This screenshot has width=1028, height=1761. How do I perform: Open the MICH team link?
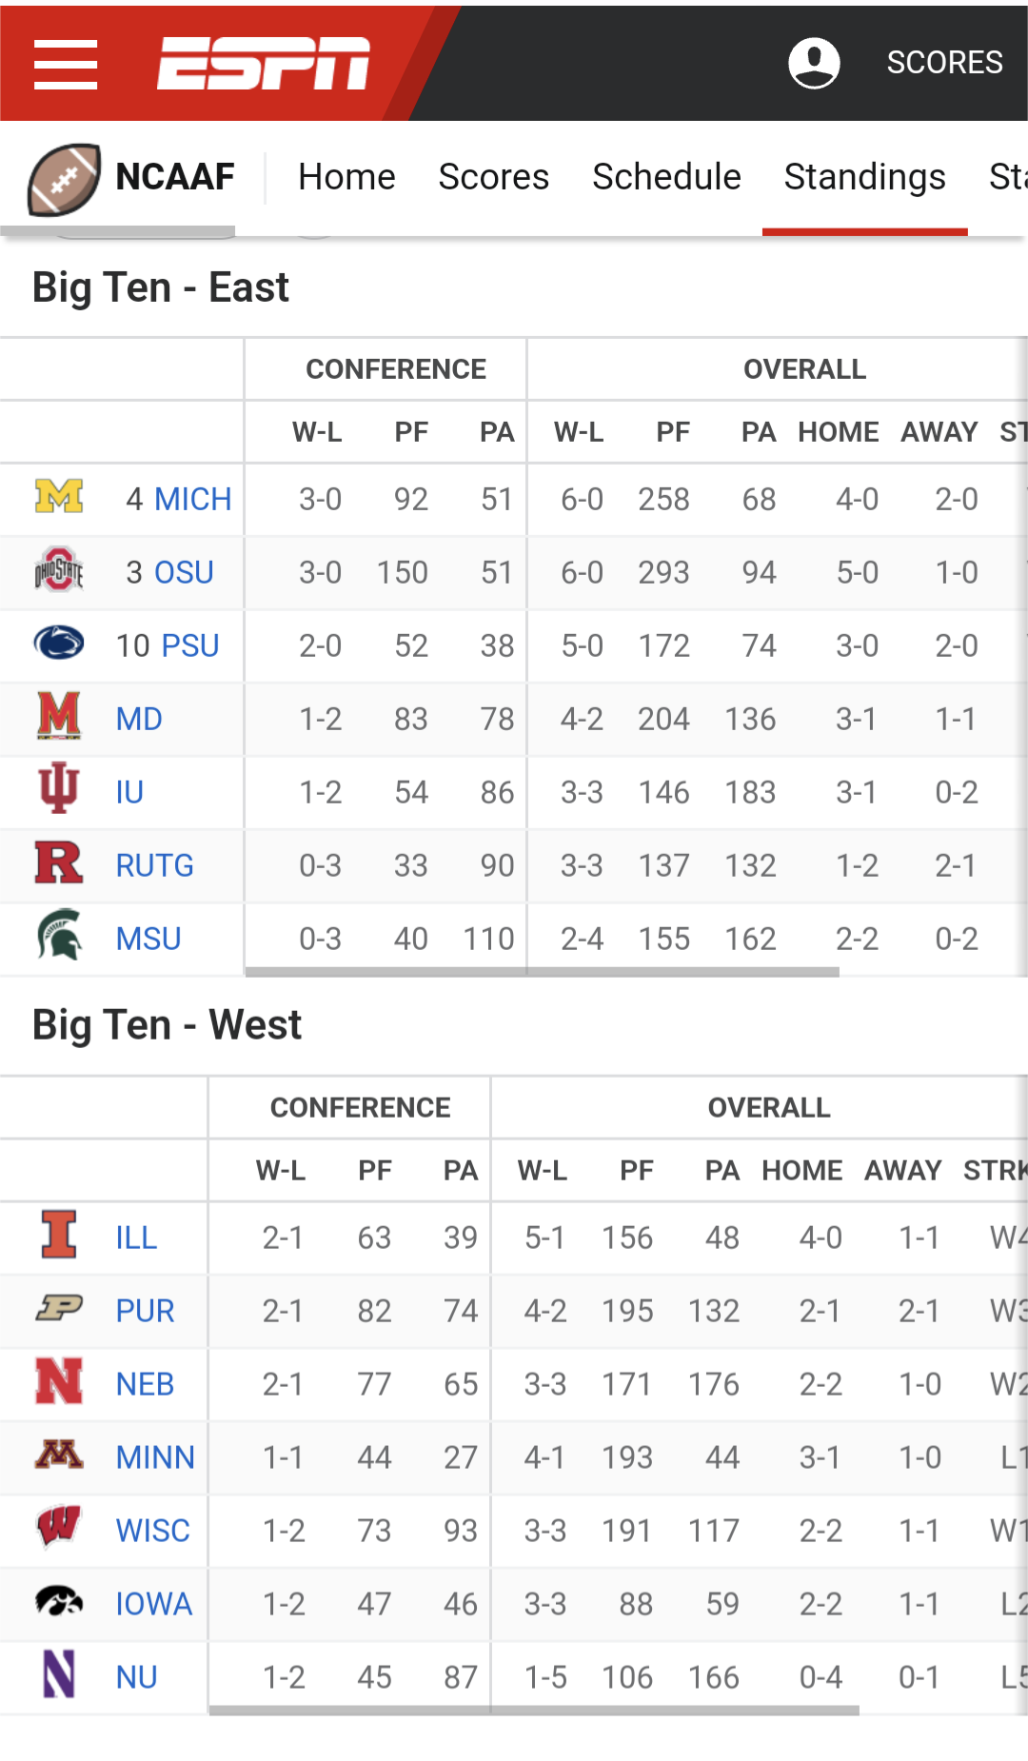pos(192,499)
